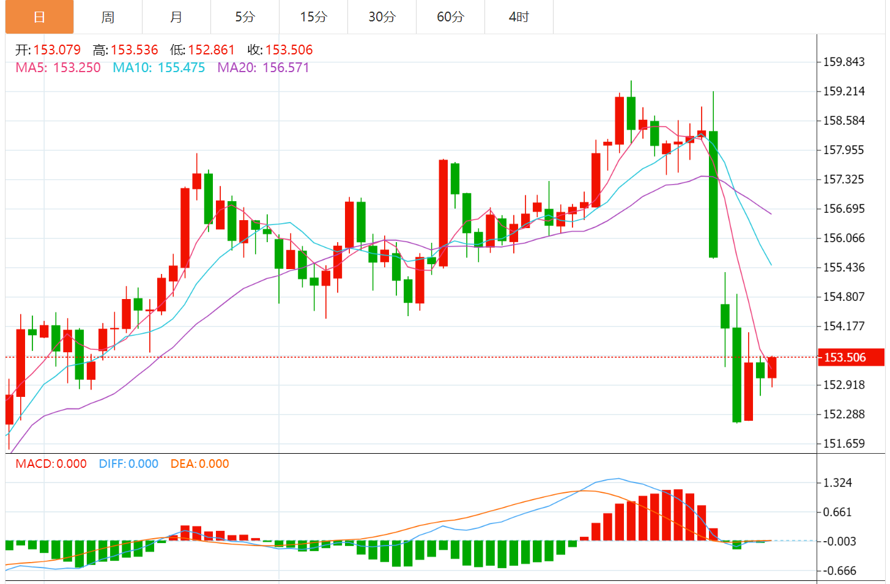Select the MA20 moving average label

[x=263, y=67]
